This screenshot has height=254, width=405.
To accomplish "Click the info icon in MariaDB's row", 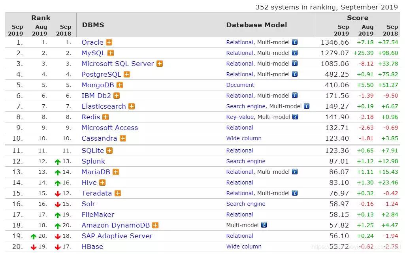I will tap(295, 172).
